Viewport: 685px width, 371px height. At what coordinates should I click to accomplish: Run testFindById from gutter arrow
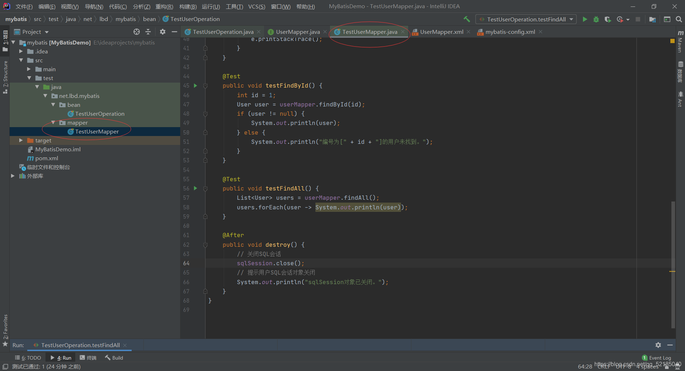(196, 85)
